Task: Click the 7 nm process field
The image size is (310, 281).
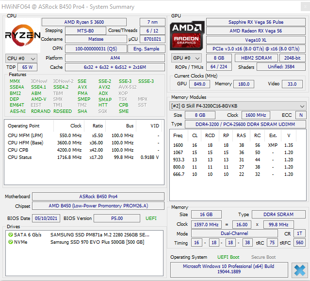Action: pos(152,22)
